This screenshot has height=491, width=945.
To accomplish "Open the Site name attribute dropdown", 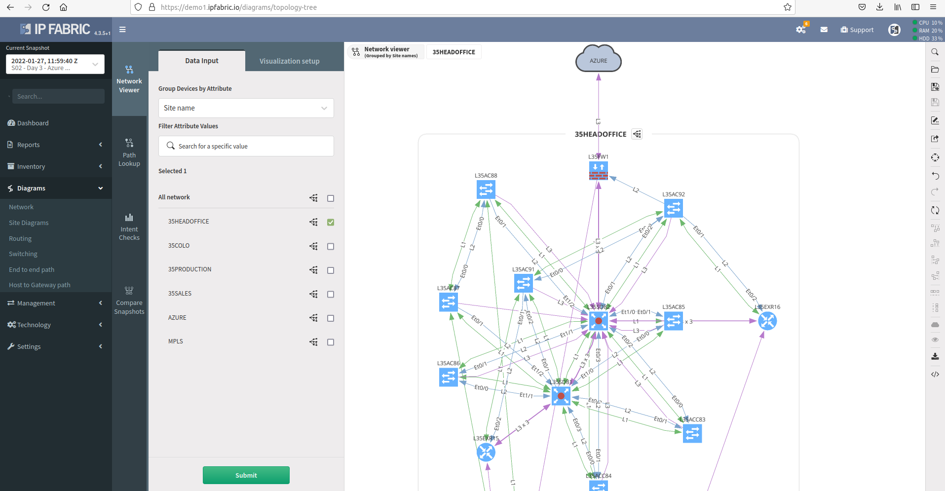I will [246, 108].
